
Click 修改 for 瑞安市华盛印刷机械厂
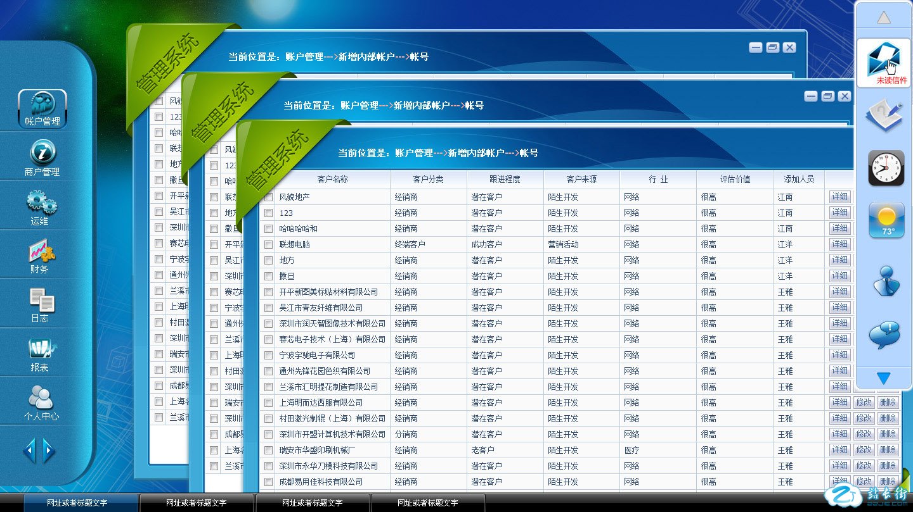point(864,450)
